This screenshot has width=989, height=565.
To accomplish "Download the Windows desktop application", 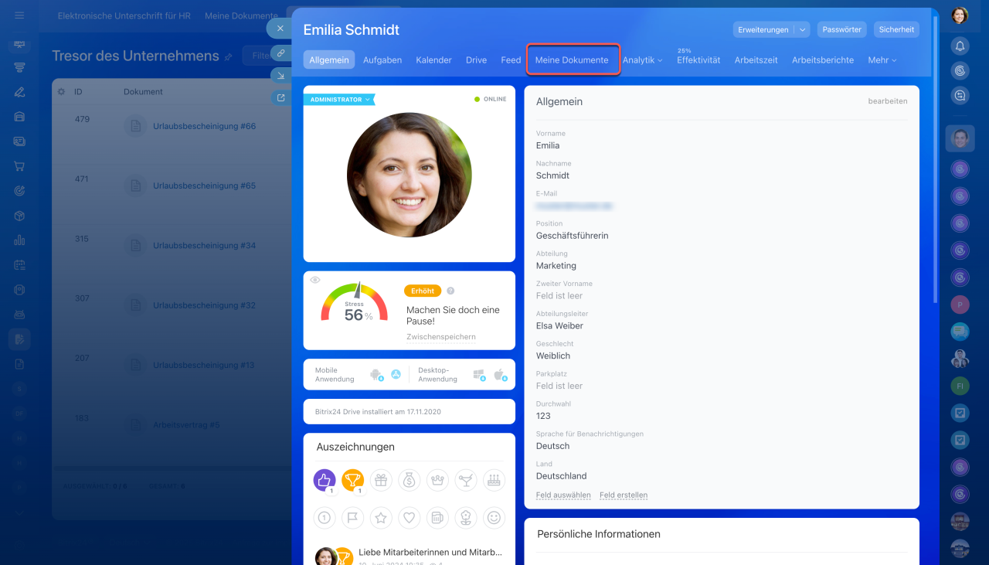I will point(479,375).
